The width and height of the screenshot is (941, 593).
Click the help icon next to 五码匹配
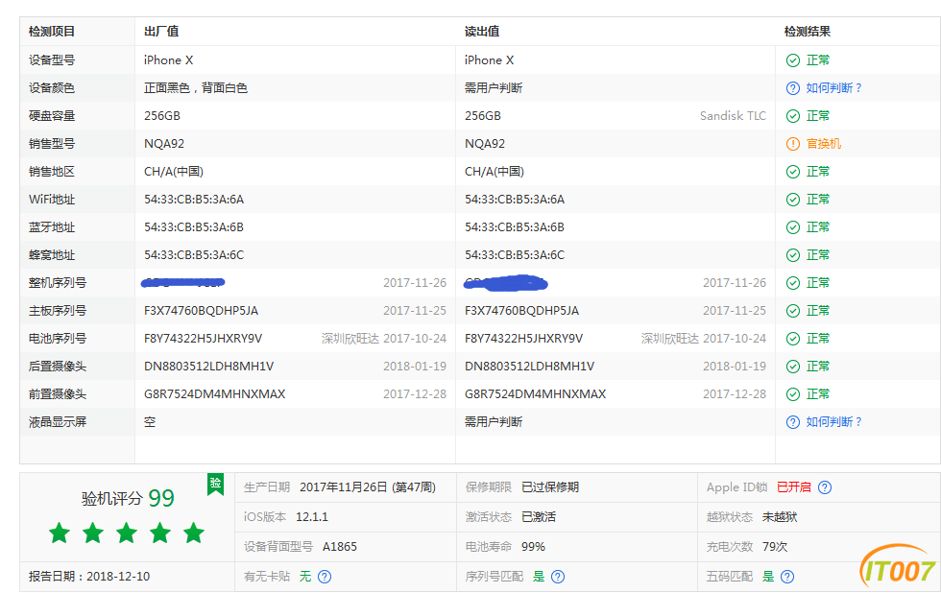(787, 577)
